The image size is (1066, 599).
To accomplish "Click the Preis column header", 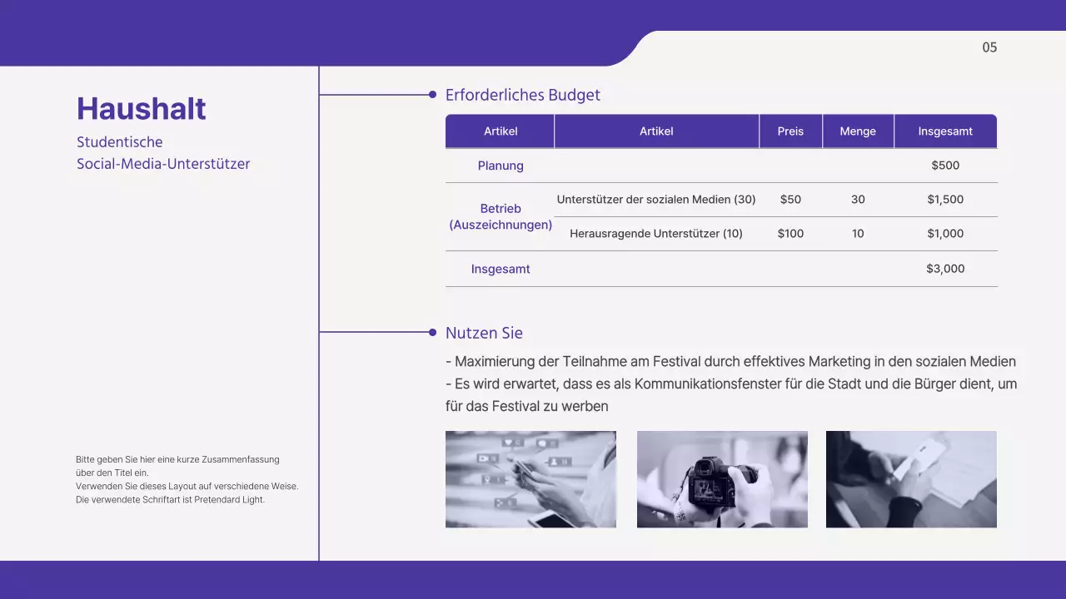I will click(x=790, y=131).
